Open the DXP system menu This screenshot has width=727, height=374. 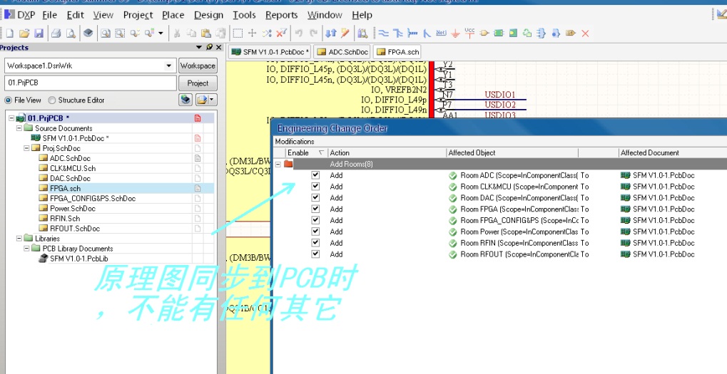pos(20,15)
